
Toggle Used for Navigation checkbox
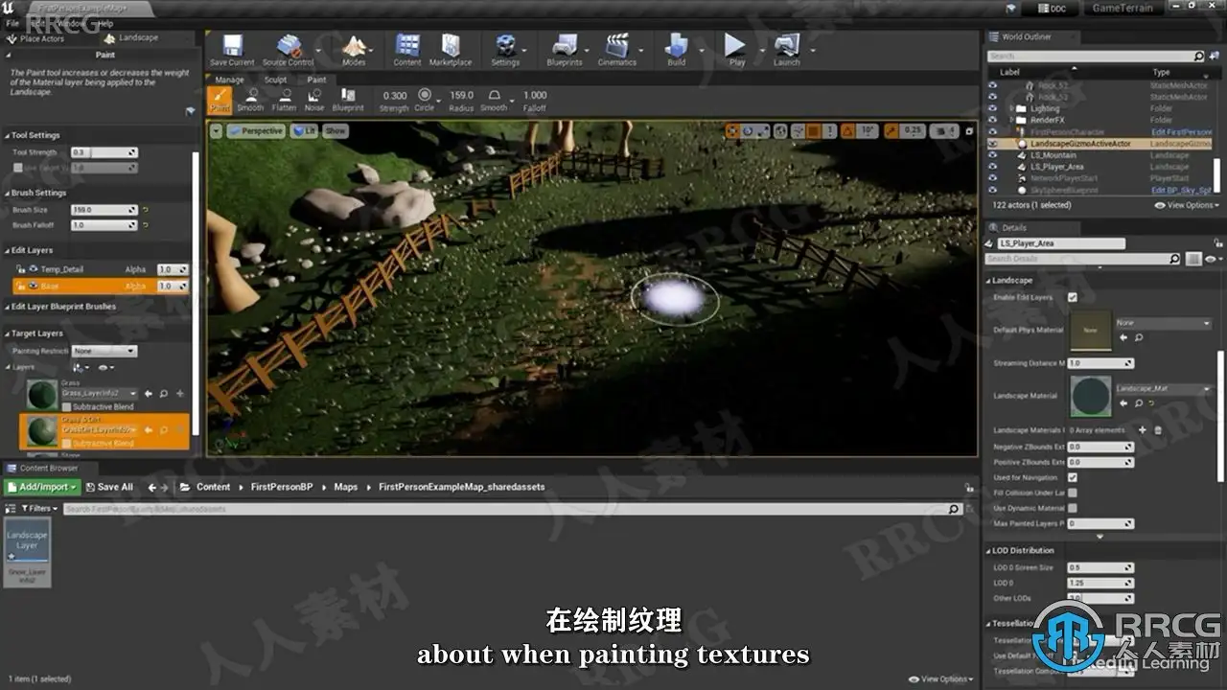click(1073, 477)
